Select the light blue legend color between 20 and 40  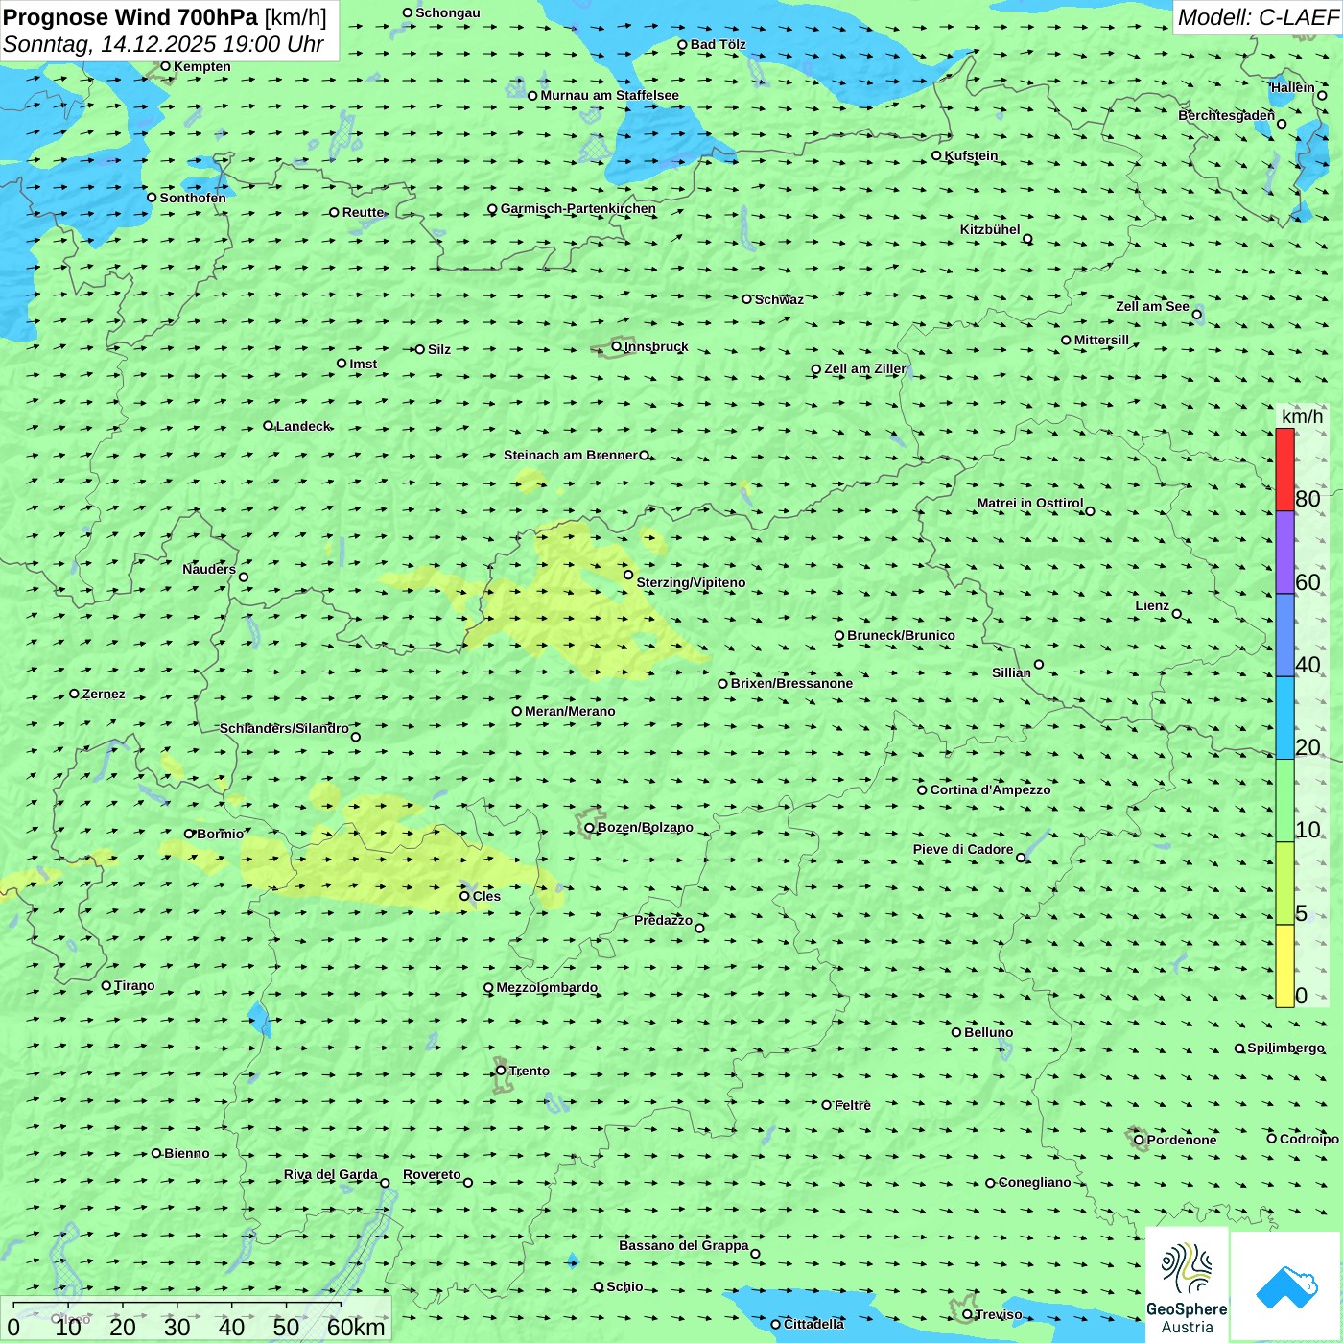pos(1284,718)
